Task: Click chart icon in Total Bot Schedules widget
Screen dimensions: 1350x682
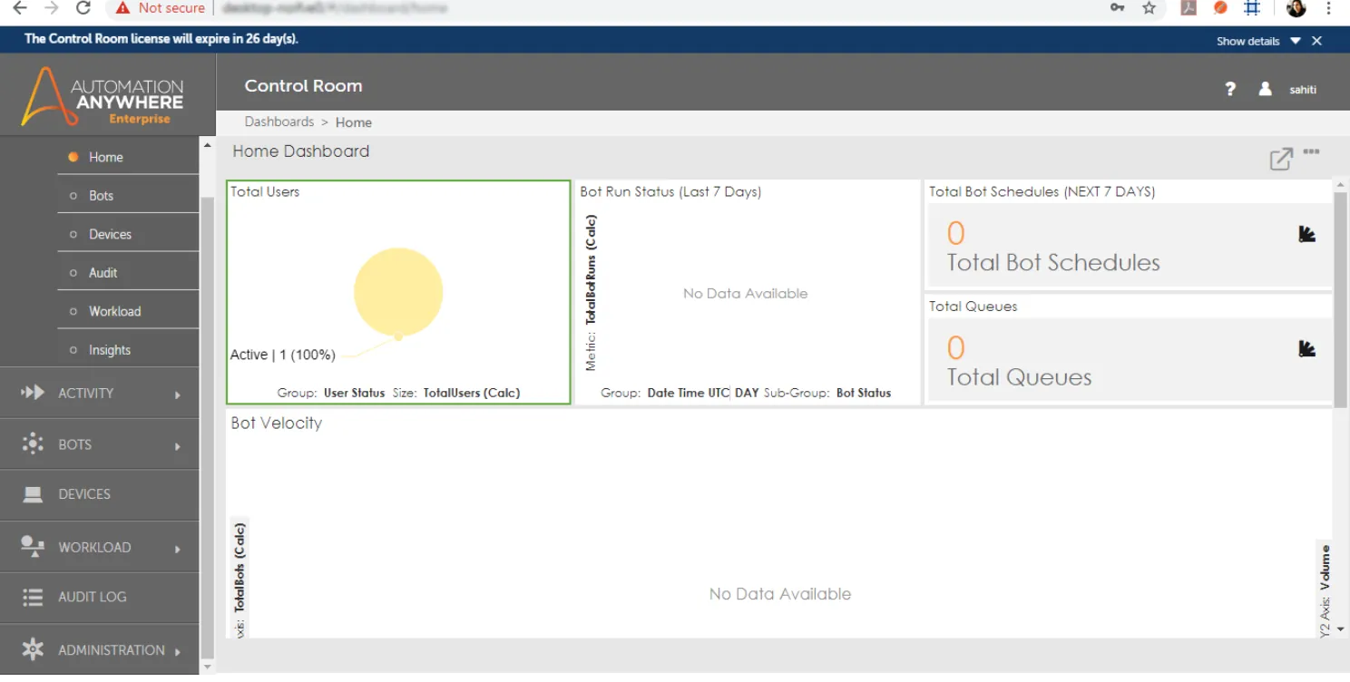Action: point(1306,234)
